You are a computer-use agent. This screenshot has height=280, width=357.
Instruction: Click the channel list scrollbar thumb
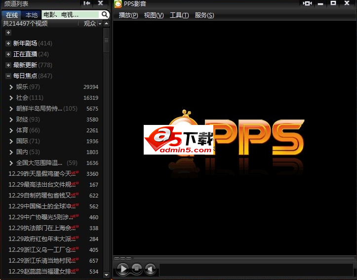[106, 40]
